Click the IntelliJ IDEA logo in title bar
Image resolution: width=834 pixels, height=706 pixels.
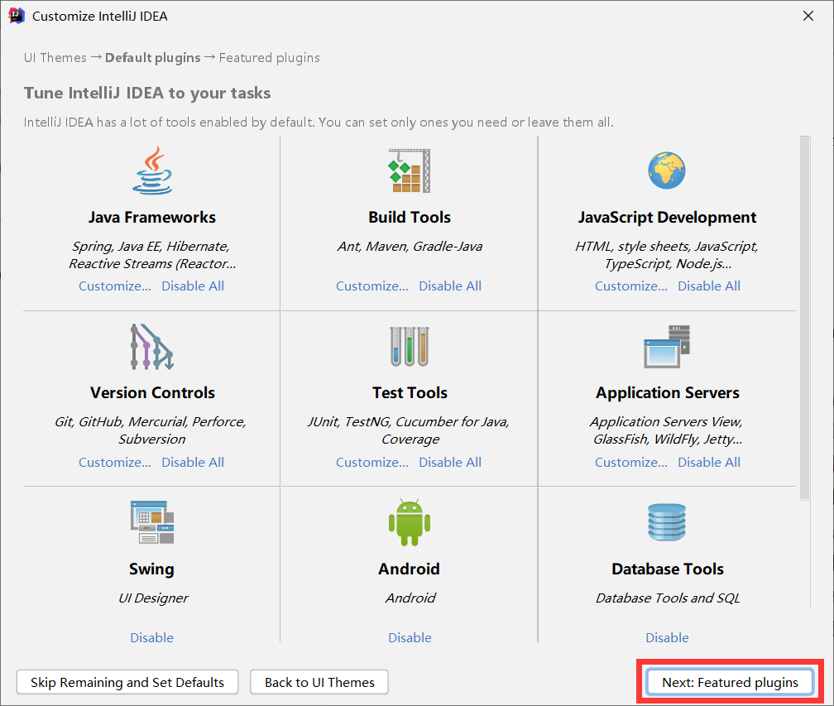tap(17, 16)
